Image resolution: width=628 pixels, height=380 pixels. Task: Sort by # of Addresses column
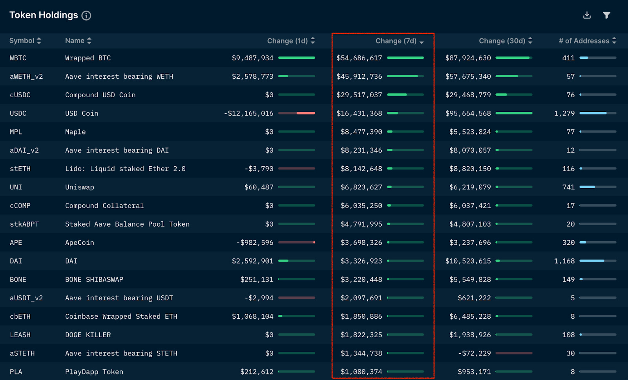588,41
